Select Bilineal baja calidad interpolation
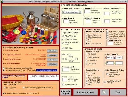The height and width of the screenshot is (97, 128). pyautogui.click(x=87, y=37)
